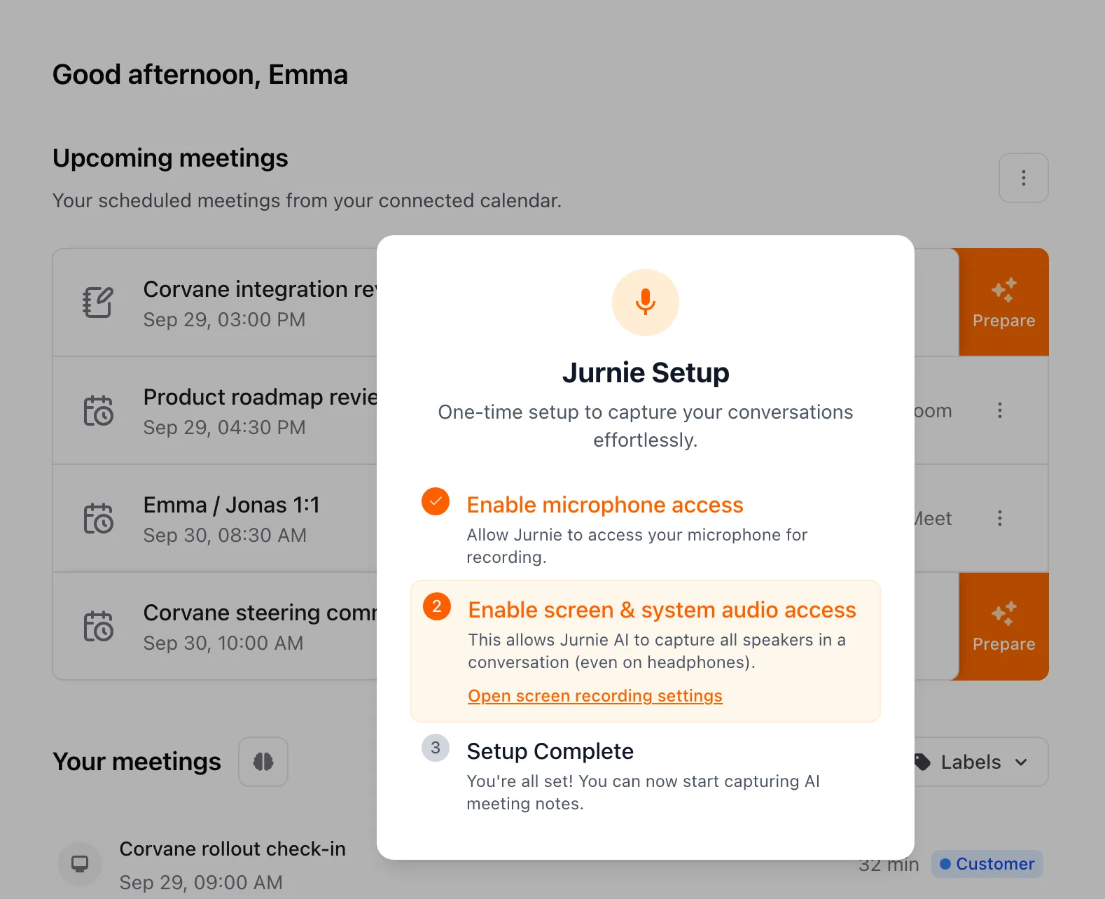1105x899 pixels.
Task: Open options for Product roadmap review row
Action: click(999, 410)
